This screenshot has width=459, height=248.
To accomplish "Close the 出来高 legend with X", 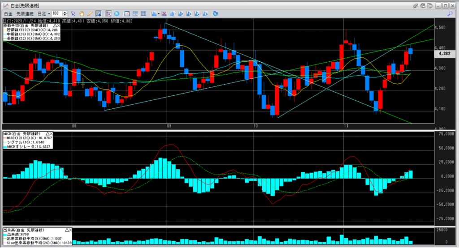I will [70, 230].
